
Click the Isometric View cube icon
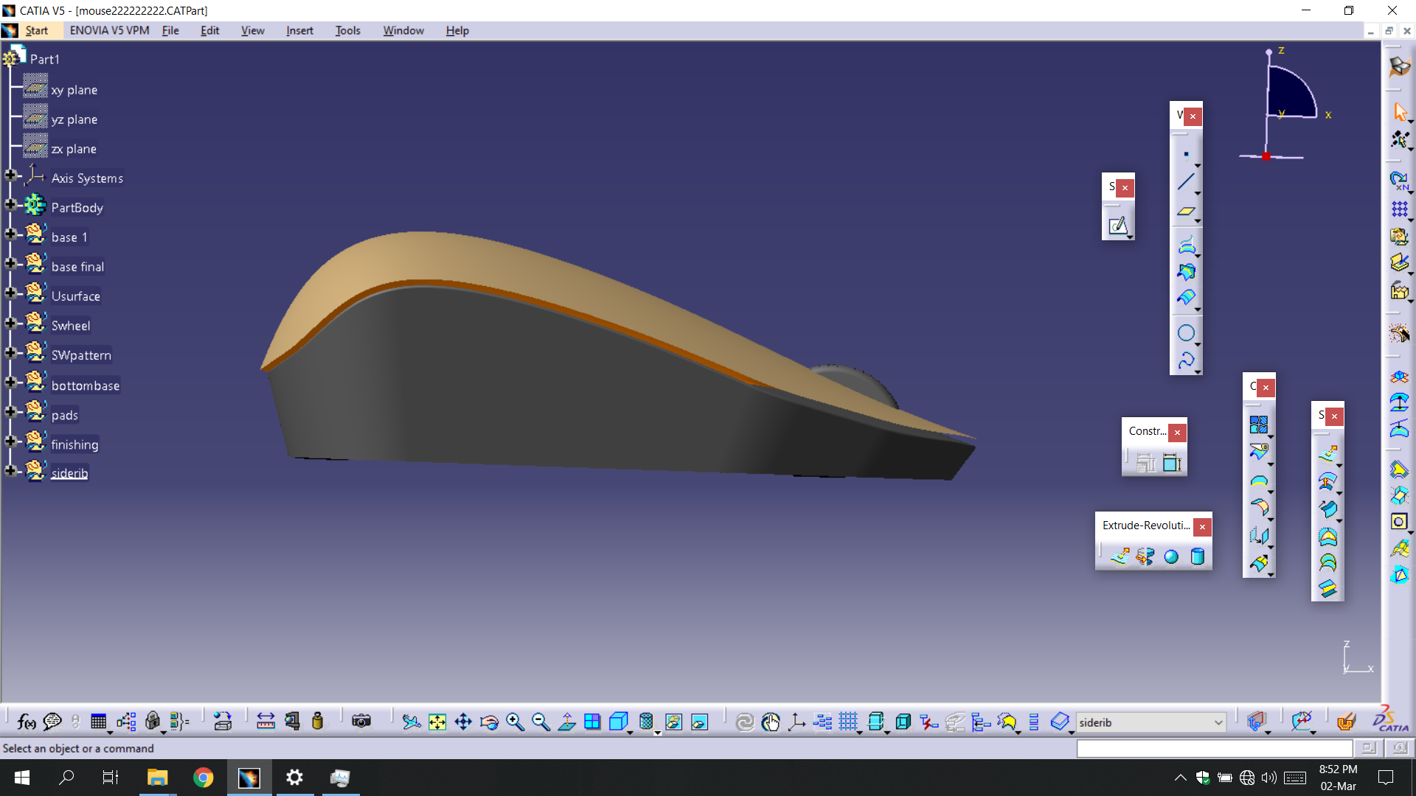(619, 722)
